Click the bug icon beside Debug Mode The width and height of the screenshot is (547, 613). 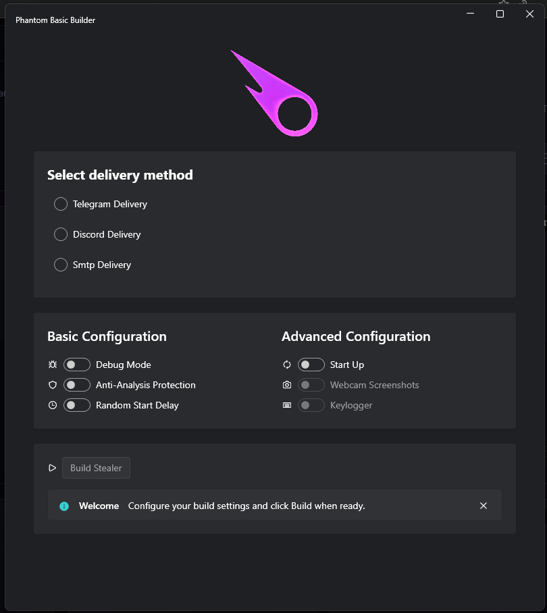(x=53, y=365)
